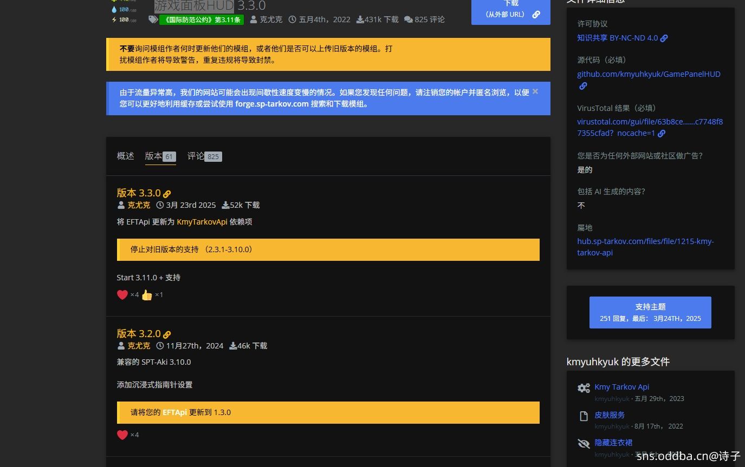Click the external URL download button
This screenshot has height=467, width=745.
510,11
